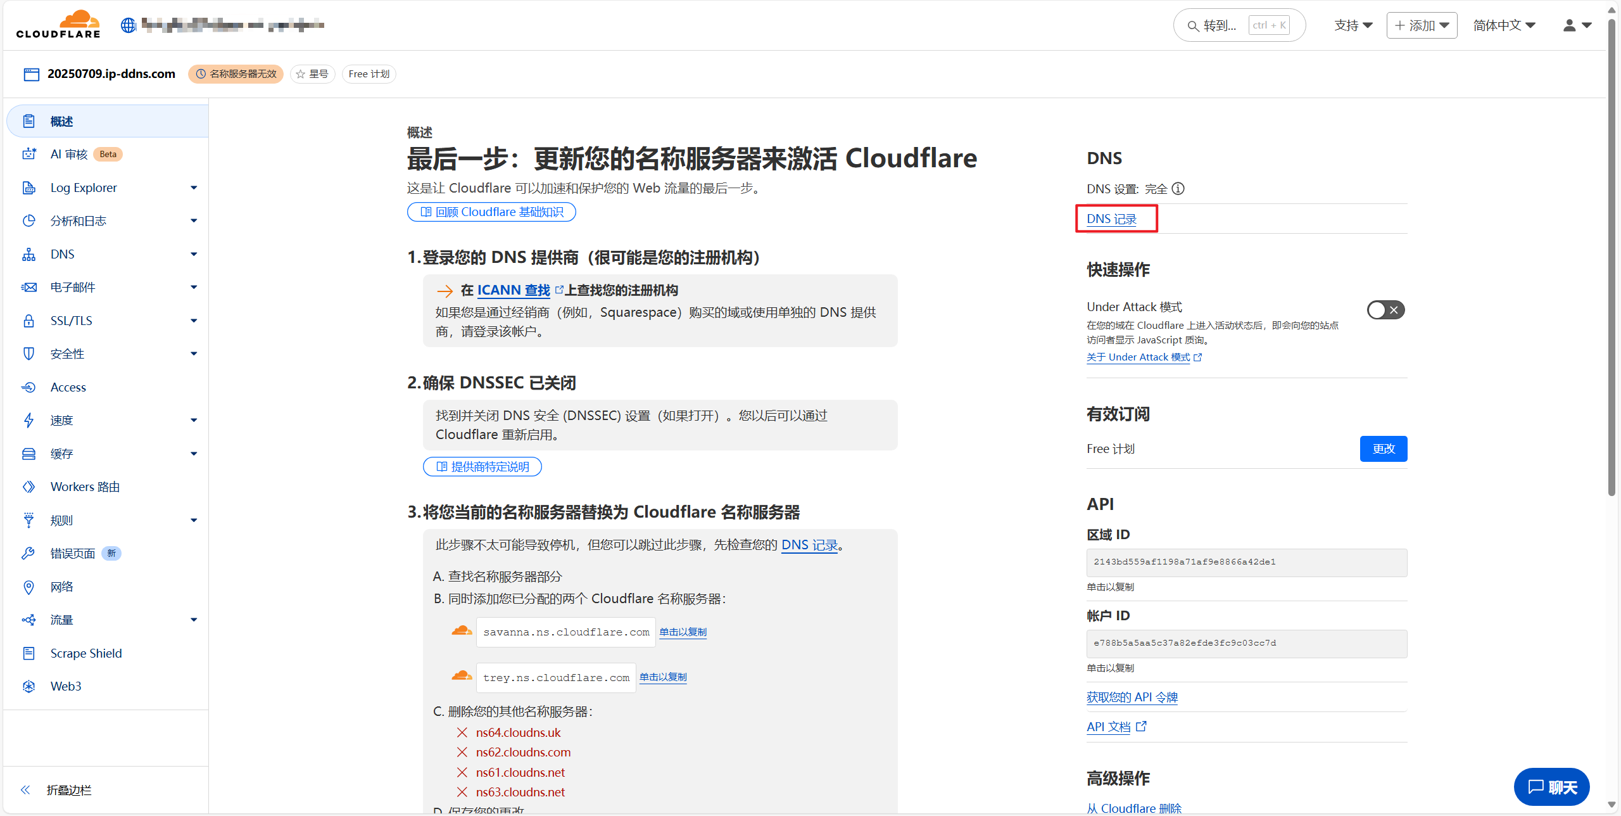Expand the 规则 sidebar section
The width and height of the screenshot is (1621, 816).
tap(194, 520)
